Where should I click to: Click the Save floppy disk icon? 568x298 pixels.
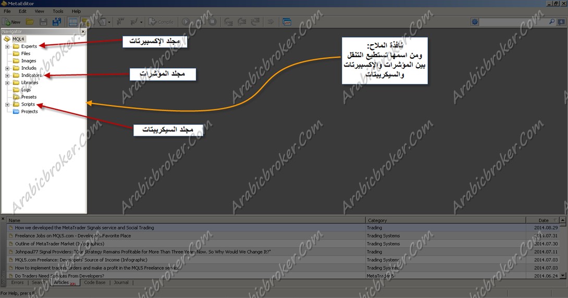[43, 22]
